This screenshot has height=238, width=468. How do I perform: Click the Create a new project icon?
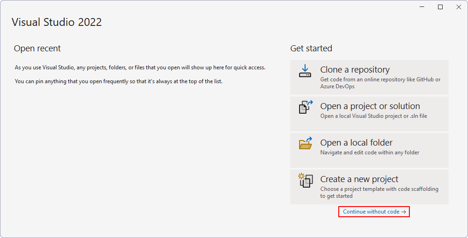click(306, 180)
